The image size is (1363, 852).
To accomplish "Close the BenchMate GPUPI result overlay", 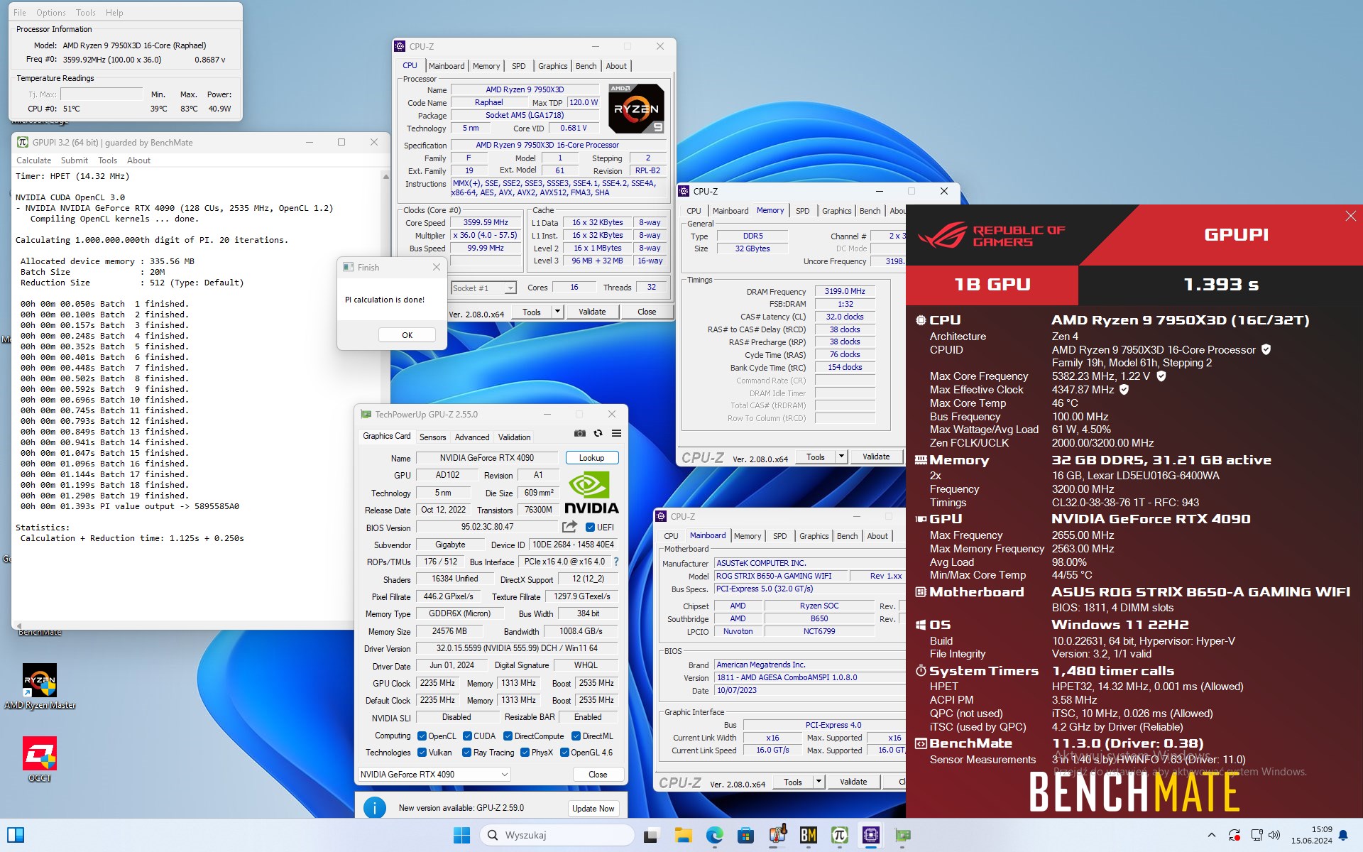I will tap(1350, 216).
